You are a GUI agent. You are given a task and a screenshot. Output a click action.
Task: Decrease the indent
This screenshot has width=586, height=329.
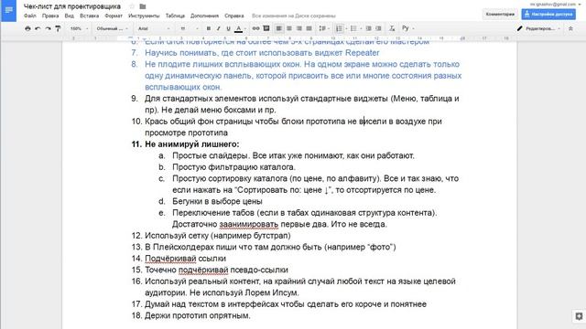tap(368, 28)
